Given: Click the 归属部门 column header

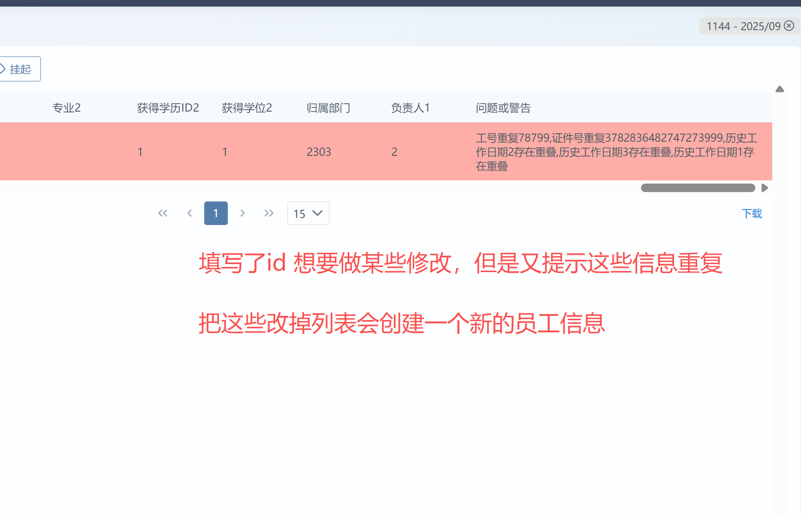Looking at the screenshot, I should click(x=328, y=108).
